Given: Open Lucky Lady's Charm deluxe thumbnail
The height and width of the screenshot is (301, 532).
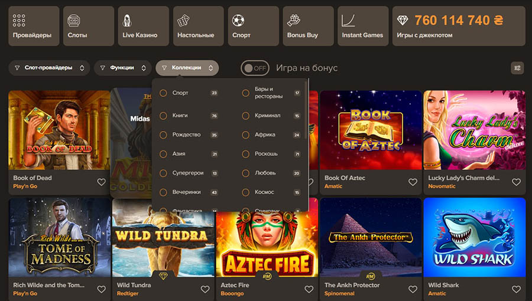Looking at the screenshot, I should [474, 130].
